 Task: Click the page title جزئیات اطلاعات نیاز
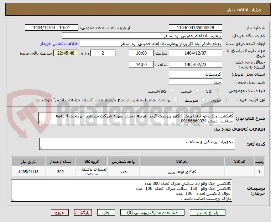click(x=244, y=10)
